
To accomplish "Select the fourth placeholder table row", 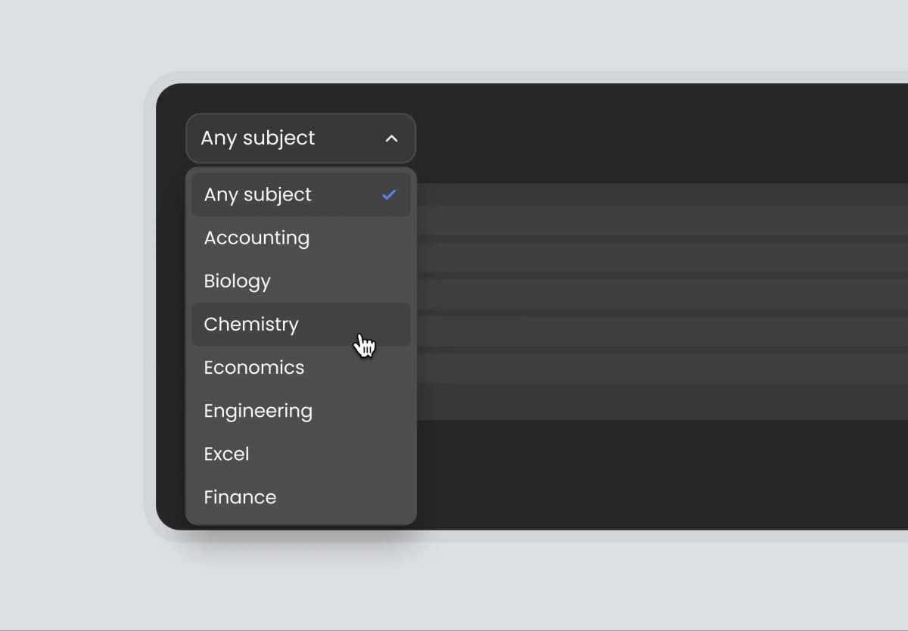I will (x=658, y=331).
